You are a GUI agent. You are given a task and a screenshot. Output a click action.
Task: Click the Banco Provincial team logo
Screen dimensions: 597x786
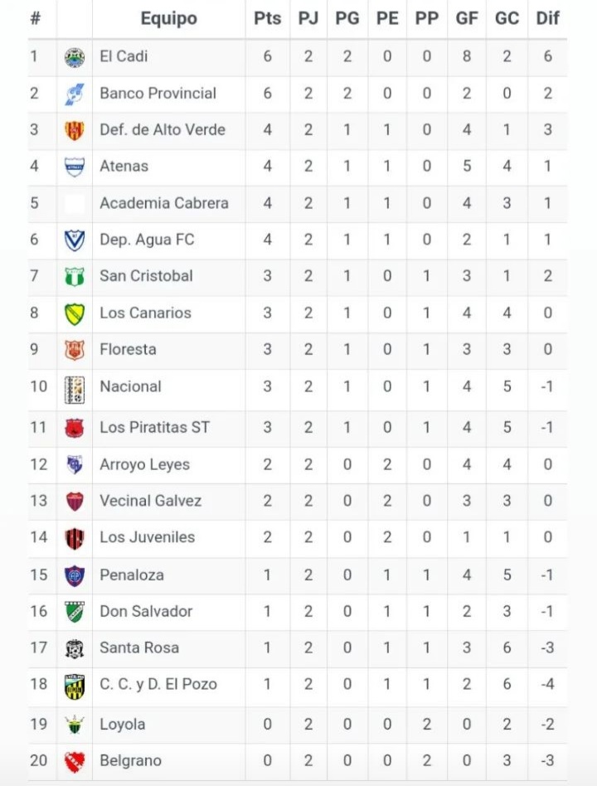75,94
